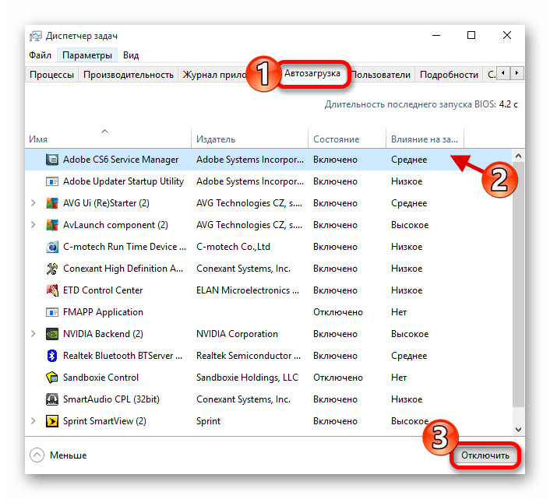550x499 pixels.
Task: Open the Параметры menu
Action: tap(87, 55)
